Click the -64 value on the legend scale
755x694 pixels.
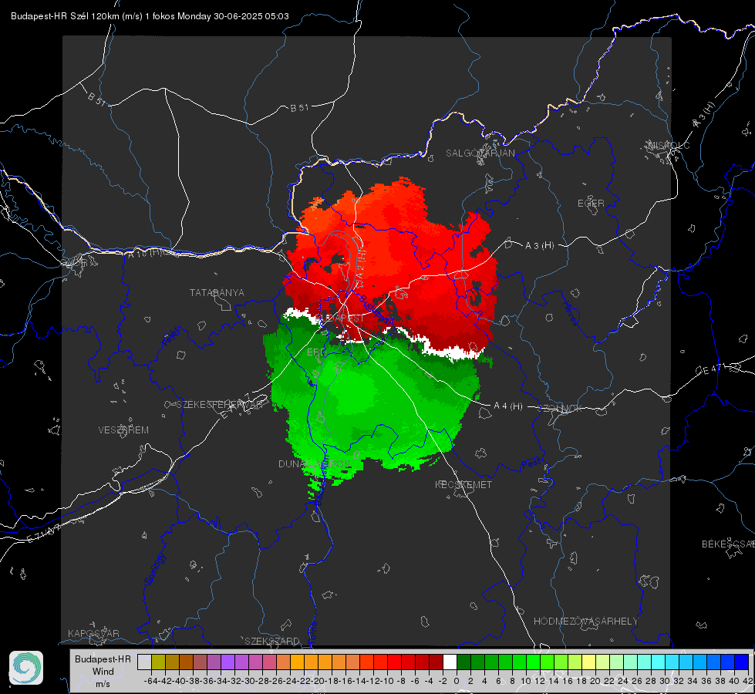tap(151, 681)
